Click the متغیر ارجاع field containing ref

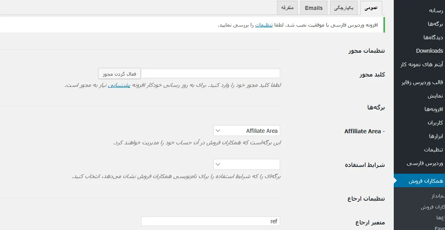(210, 221)
